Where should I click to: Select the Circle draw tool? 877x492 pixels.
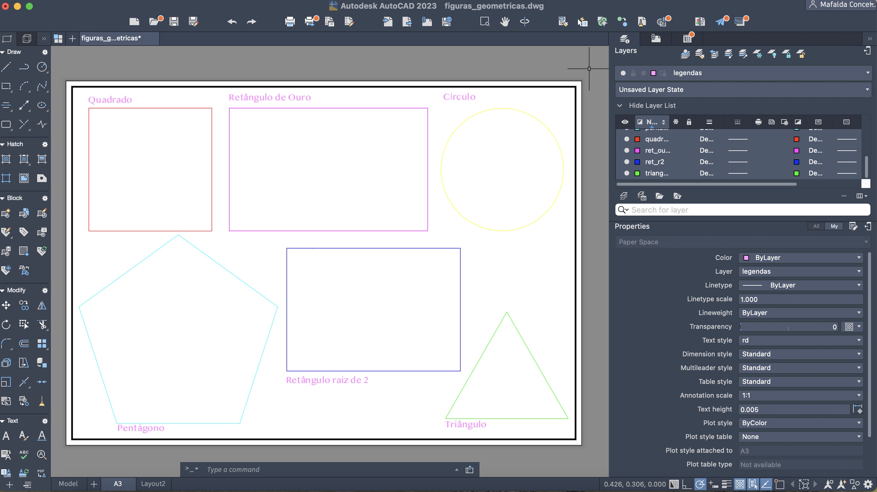click(x=42, y=67)
